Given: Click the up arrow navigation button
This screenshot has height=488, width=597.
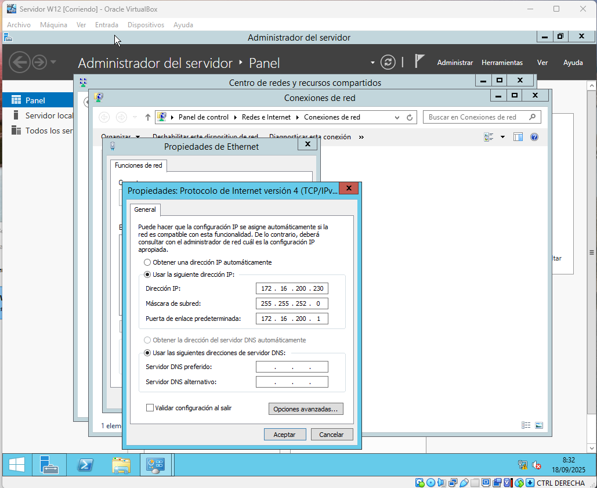Looking at the screenshot, I should pyautogui.click(x=148, y=117).
